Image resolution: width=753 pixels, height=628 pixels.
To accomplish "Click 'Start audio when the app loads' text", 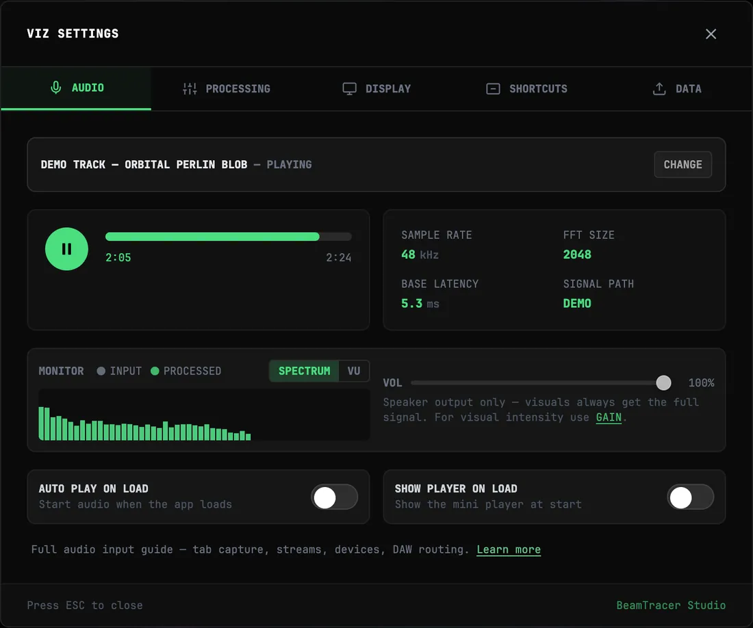I will click(x=136, y=505).
